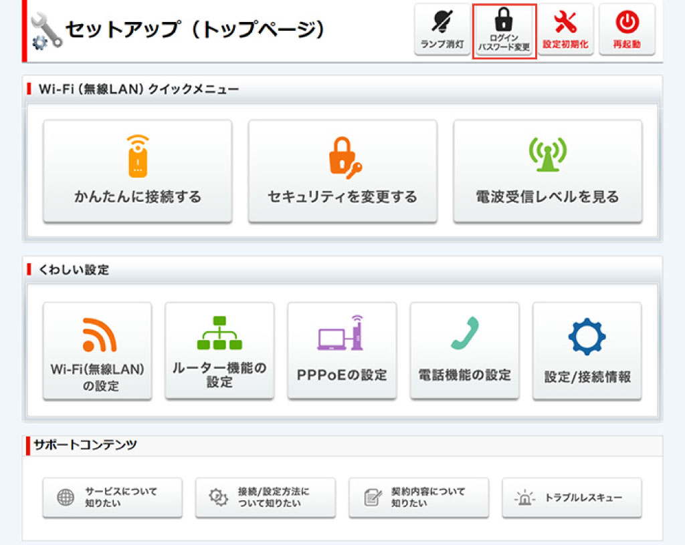The width and height of the screenshot is (685, 545).
Task: Click the セットアップ wrench logo in header
Action: pos(47,31)
